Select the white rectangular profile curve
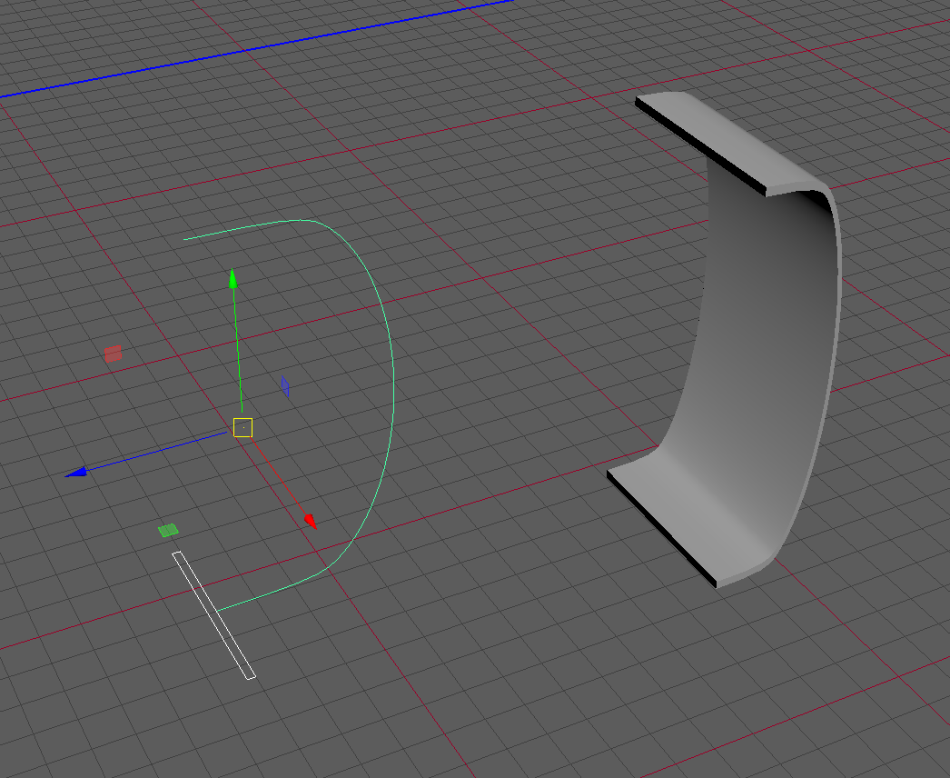The image size is (950, 778). (x=213, y=615)
